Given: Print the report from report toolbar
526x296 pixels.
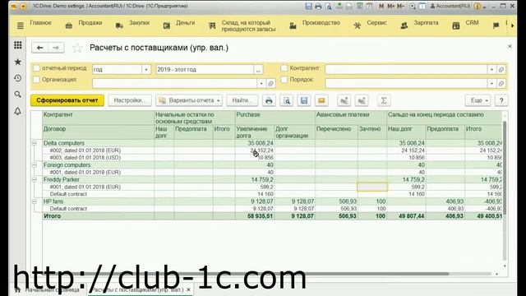Looking at the screenshot, I should pyautogui.click(x=269, y=100).
